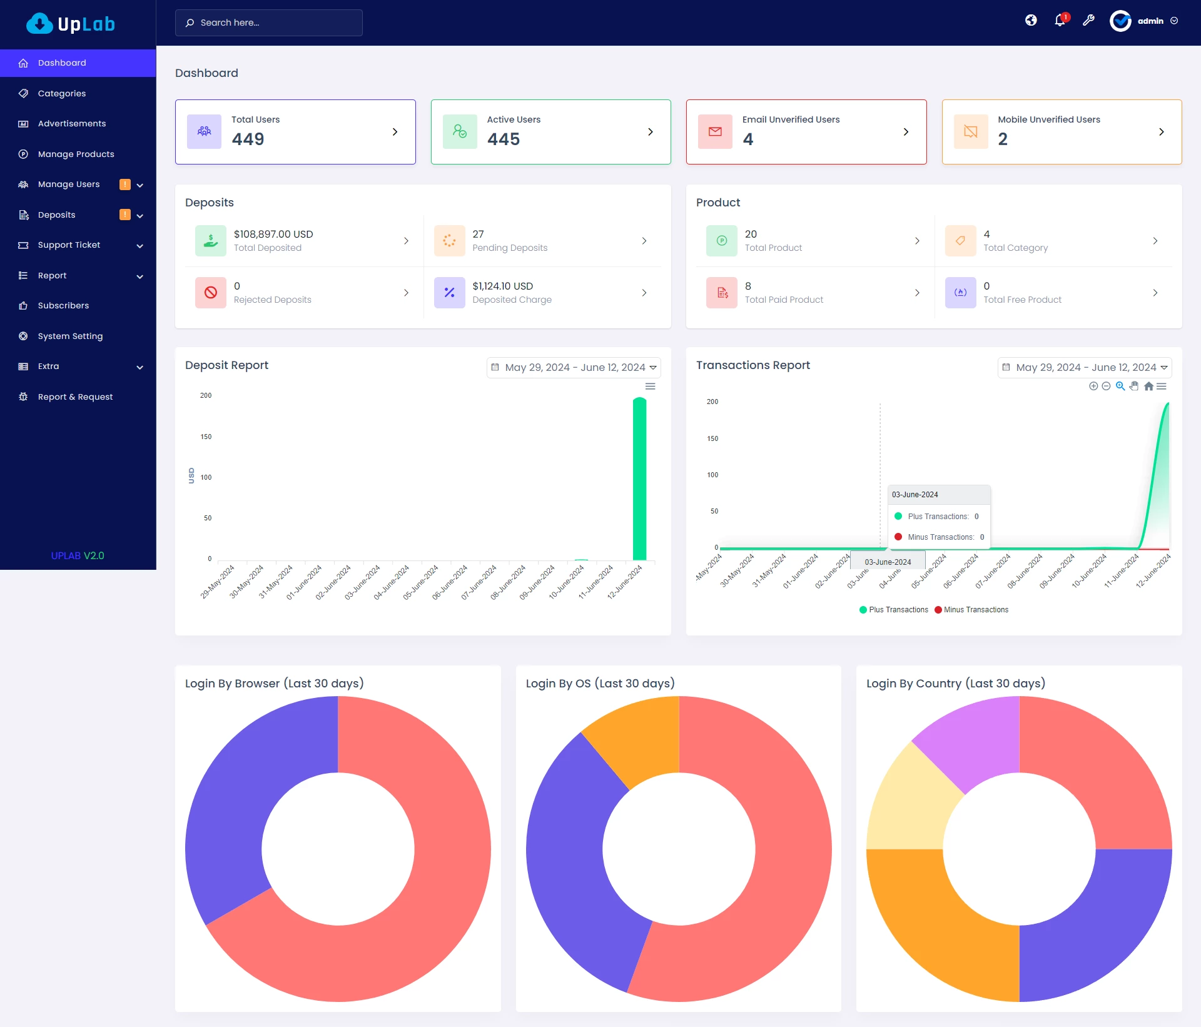This screenshot has width=1201, height=1027.
Task: Activate the pan hand tool on Transactions chart
Action: point(1134,387)
